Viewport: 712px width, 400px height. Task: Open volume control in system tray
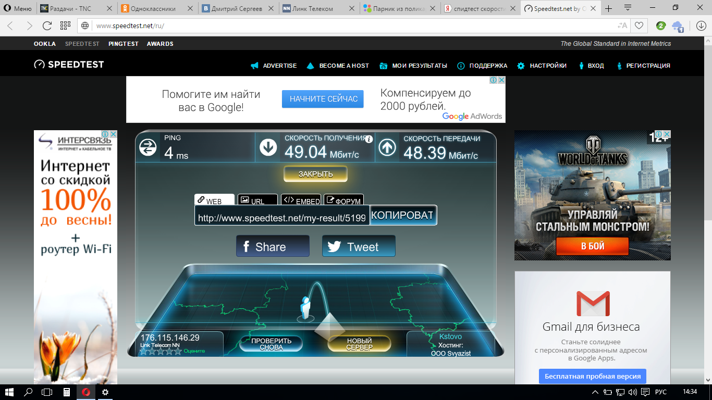tap(633, 392)
